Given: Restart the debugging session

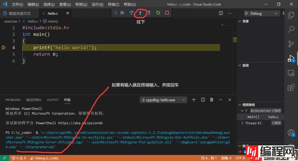Looking at the screenshot, I should coord(158,13).
